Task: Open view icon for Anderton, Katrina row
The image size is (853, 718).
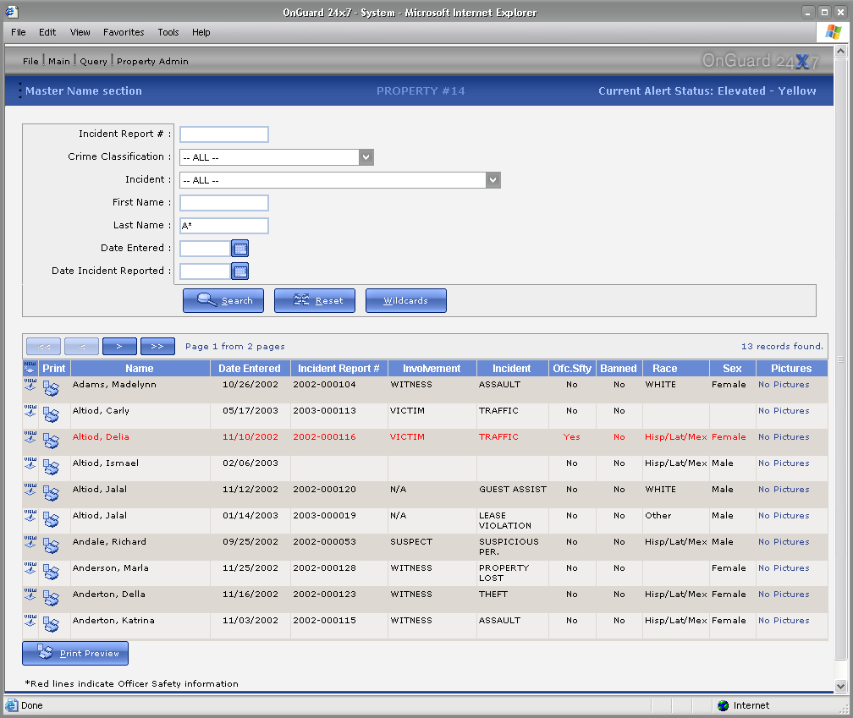Action: point(30,621)
